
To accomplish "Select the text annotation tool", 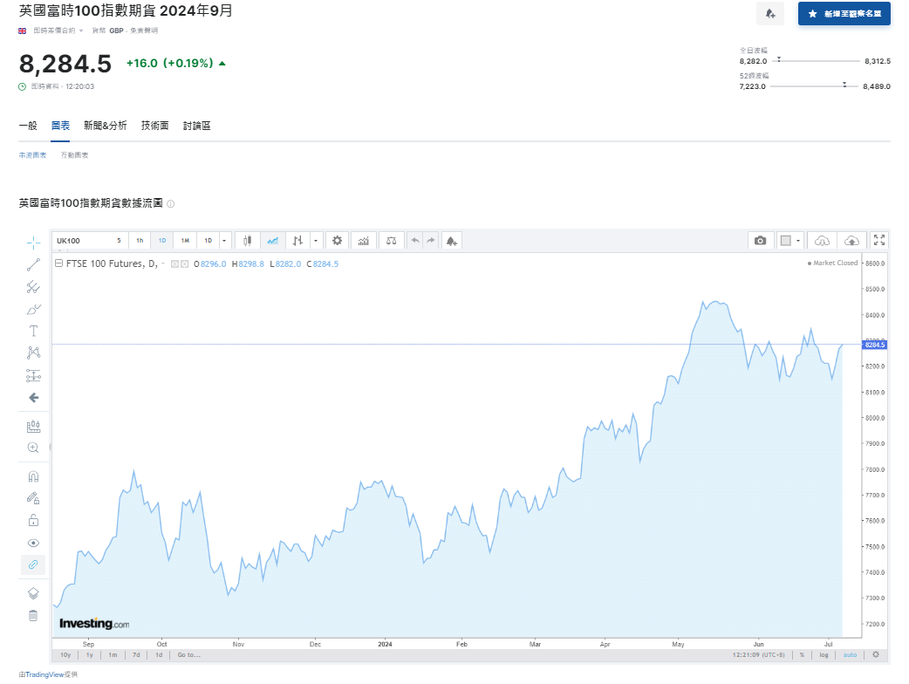I will 33,331.
